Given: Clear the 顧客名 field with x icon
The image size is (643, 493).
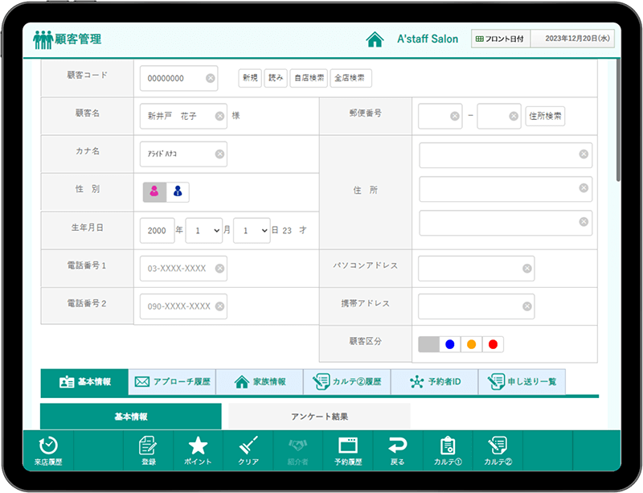Looking at the screenshot, I should point(219,116).
